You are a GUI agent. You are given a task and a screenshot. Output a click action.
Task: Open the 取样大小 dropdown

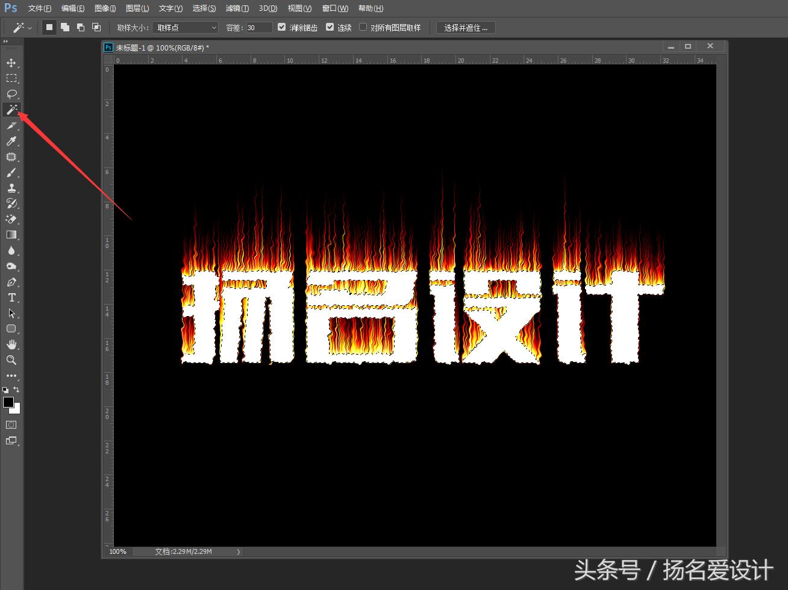point(184,27)
